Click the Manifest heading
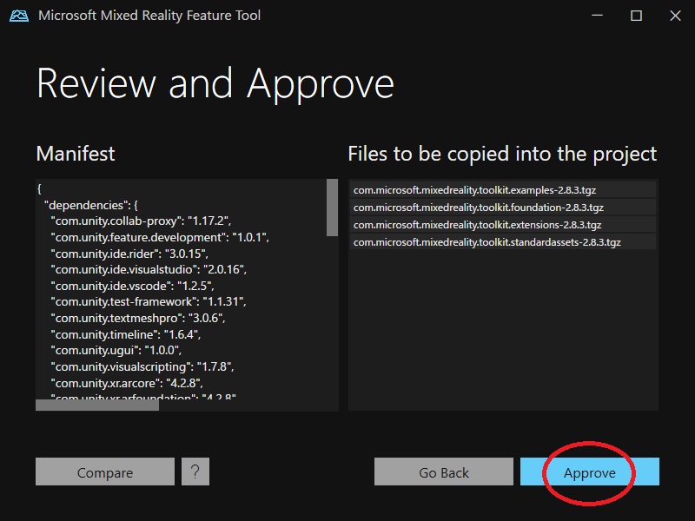Screen dimensions: 695x521 click(x=76, y=154)
